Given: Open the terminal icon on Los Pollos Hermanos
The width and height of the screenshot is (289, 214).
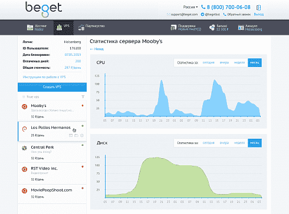Looking at the screenshot, I should (71, 135).
